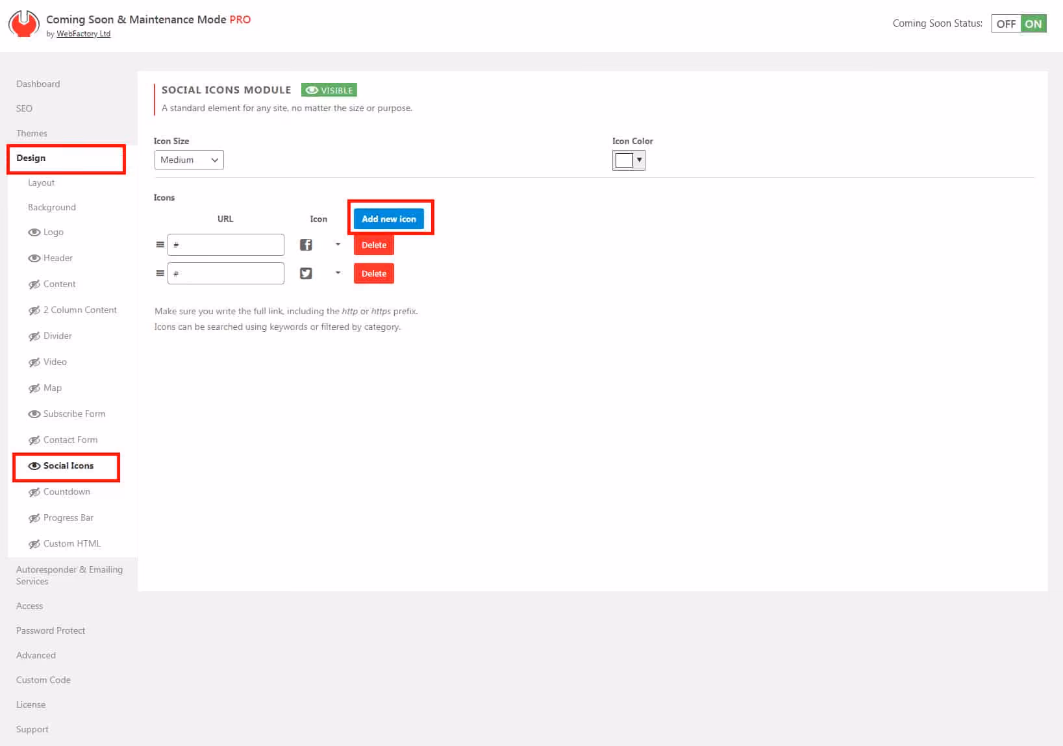Screen dimensions: 1063x746
Task: Open the Icon Color picker swatch
Action: pyautogui.click(x=629, y=160)
